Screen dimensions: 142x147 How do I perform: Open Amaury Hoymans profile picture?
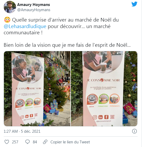(x=10, y=7)
